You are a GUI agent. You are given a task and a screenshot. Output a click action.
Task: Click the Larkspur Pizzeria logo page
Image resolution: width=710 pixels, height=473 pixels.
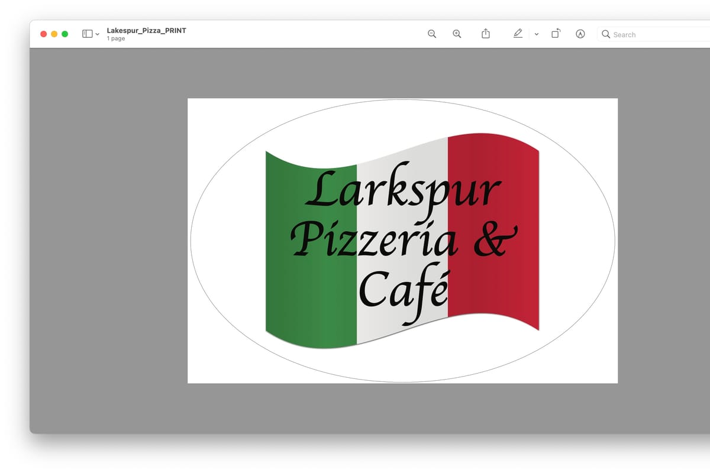[402, 241]
